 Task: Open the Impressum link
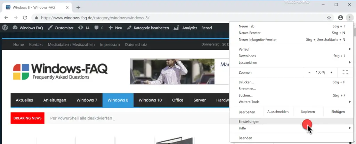[x=110, y=45]
